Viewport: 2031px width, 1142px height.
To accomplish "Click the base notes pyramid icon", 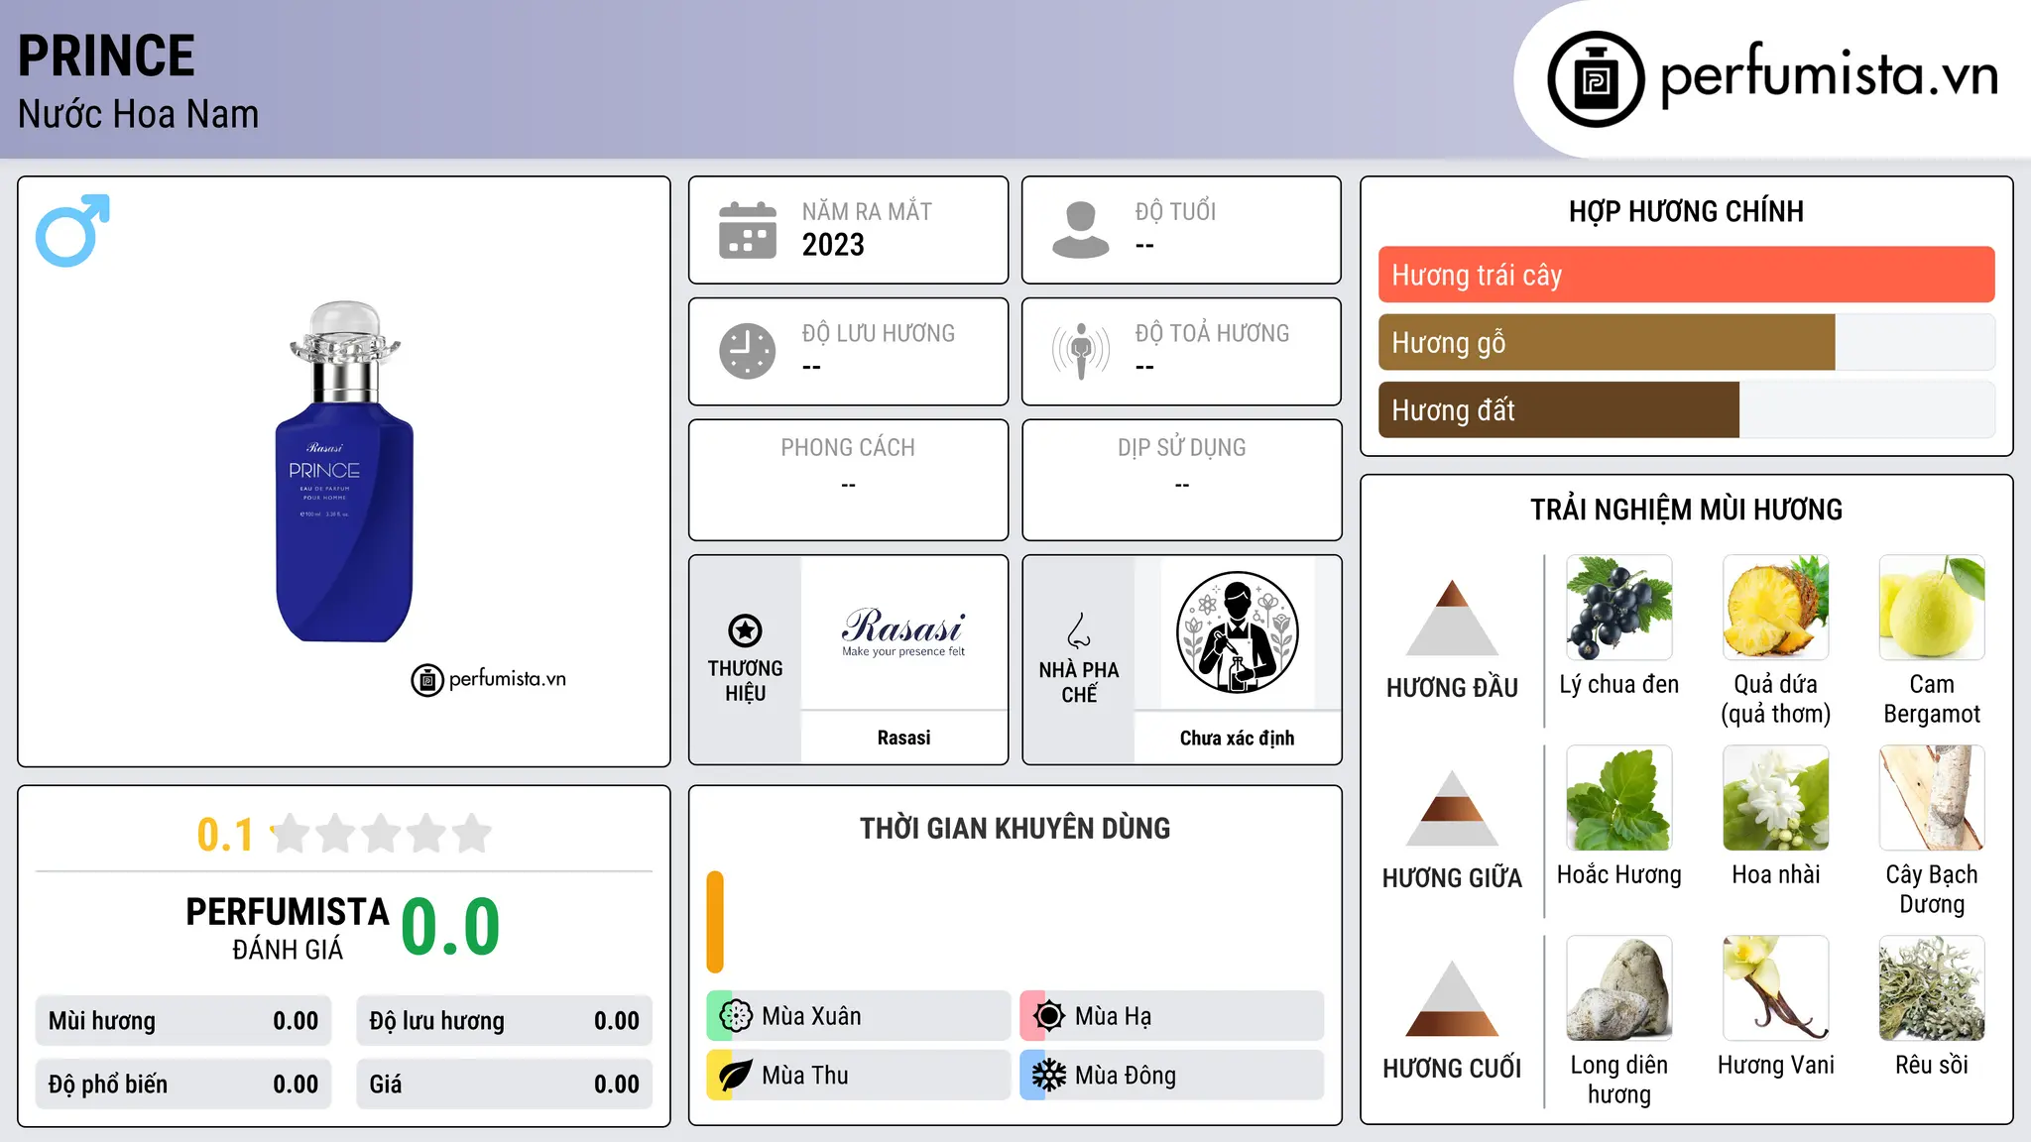I will [x=1452, y=998].
